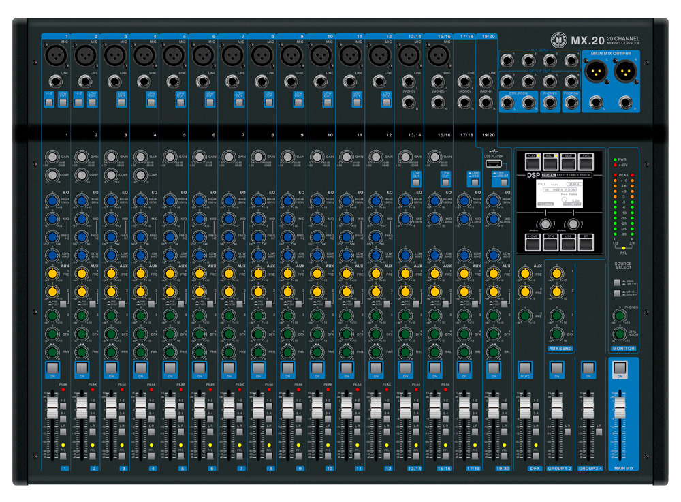Viewport: 681px width, 502px height.
Task: Click the channel 2 COMP knob
Action: pos(82,175)
